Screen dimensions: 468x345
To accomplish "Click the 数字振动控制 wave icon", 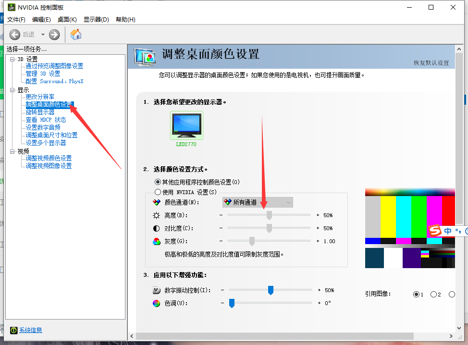I will [x=156, y=290].
